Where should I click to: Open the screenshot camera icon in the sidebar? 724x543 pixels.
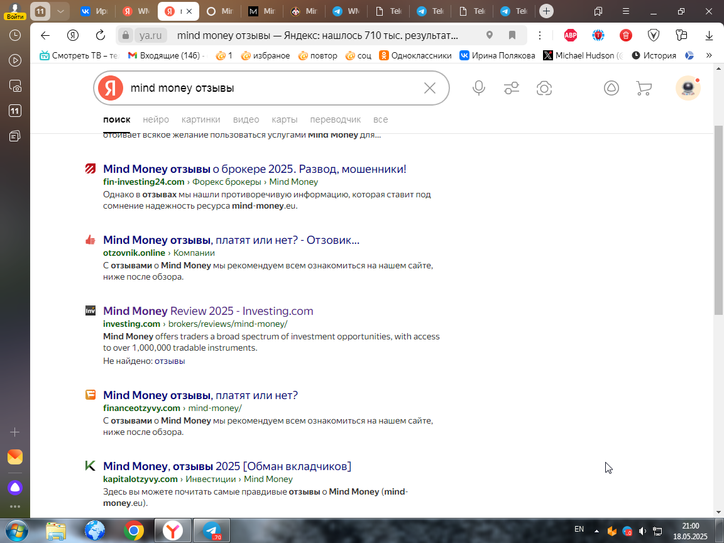pos(15,86)
